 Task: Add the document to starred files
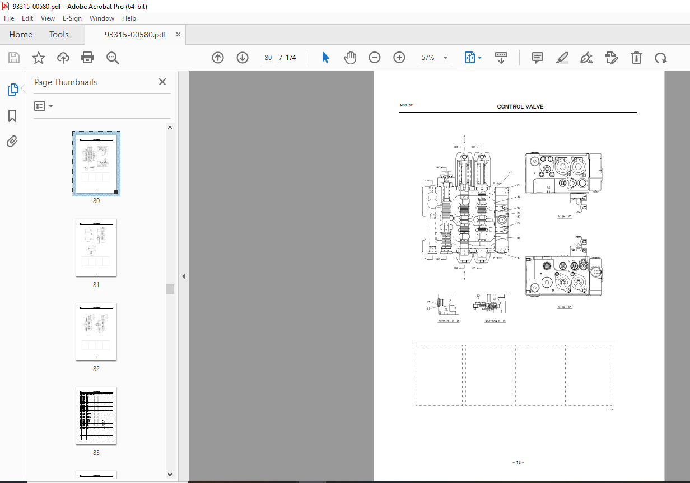pyautogui.click(x=39, y=58)
